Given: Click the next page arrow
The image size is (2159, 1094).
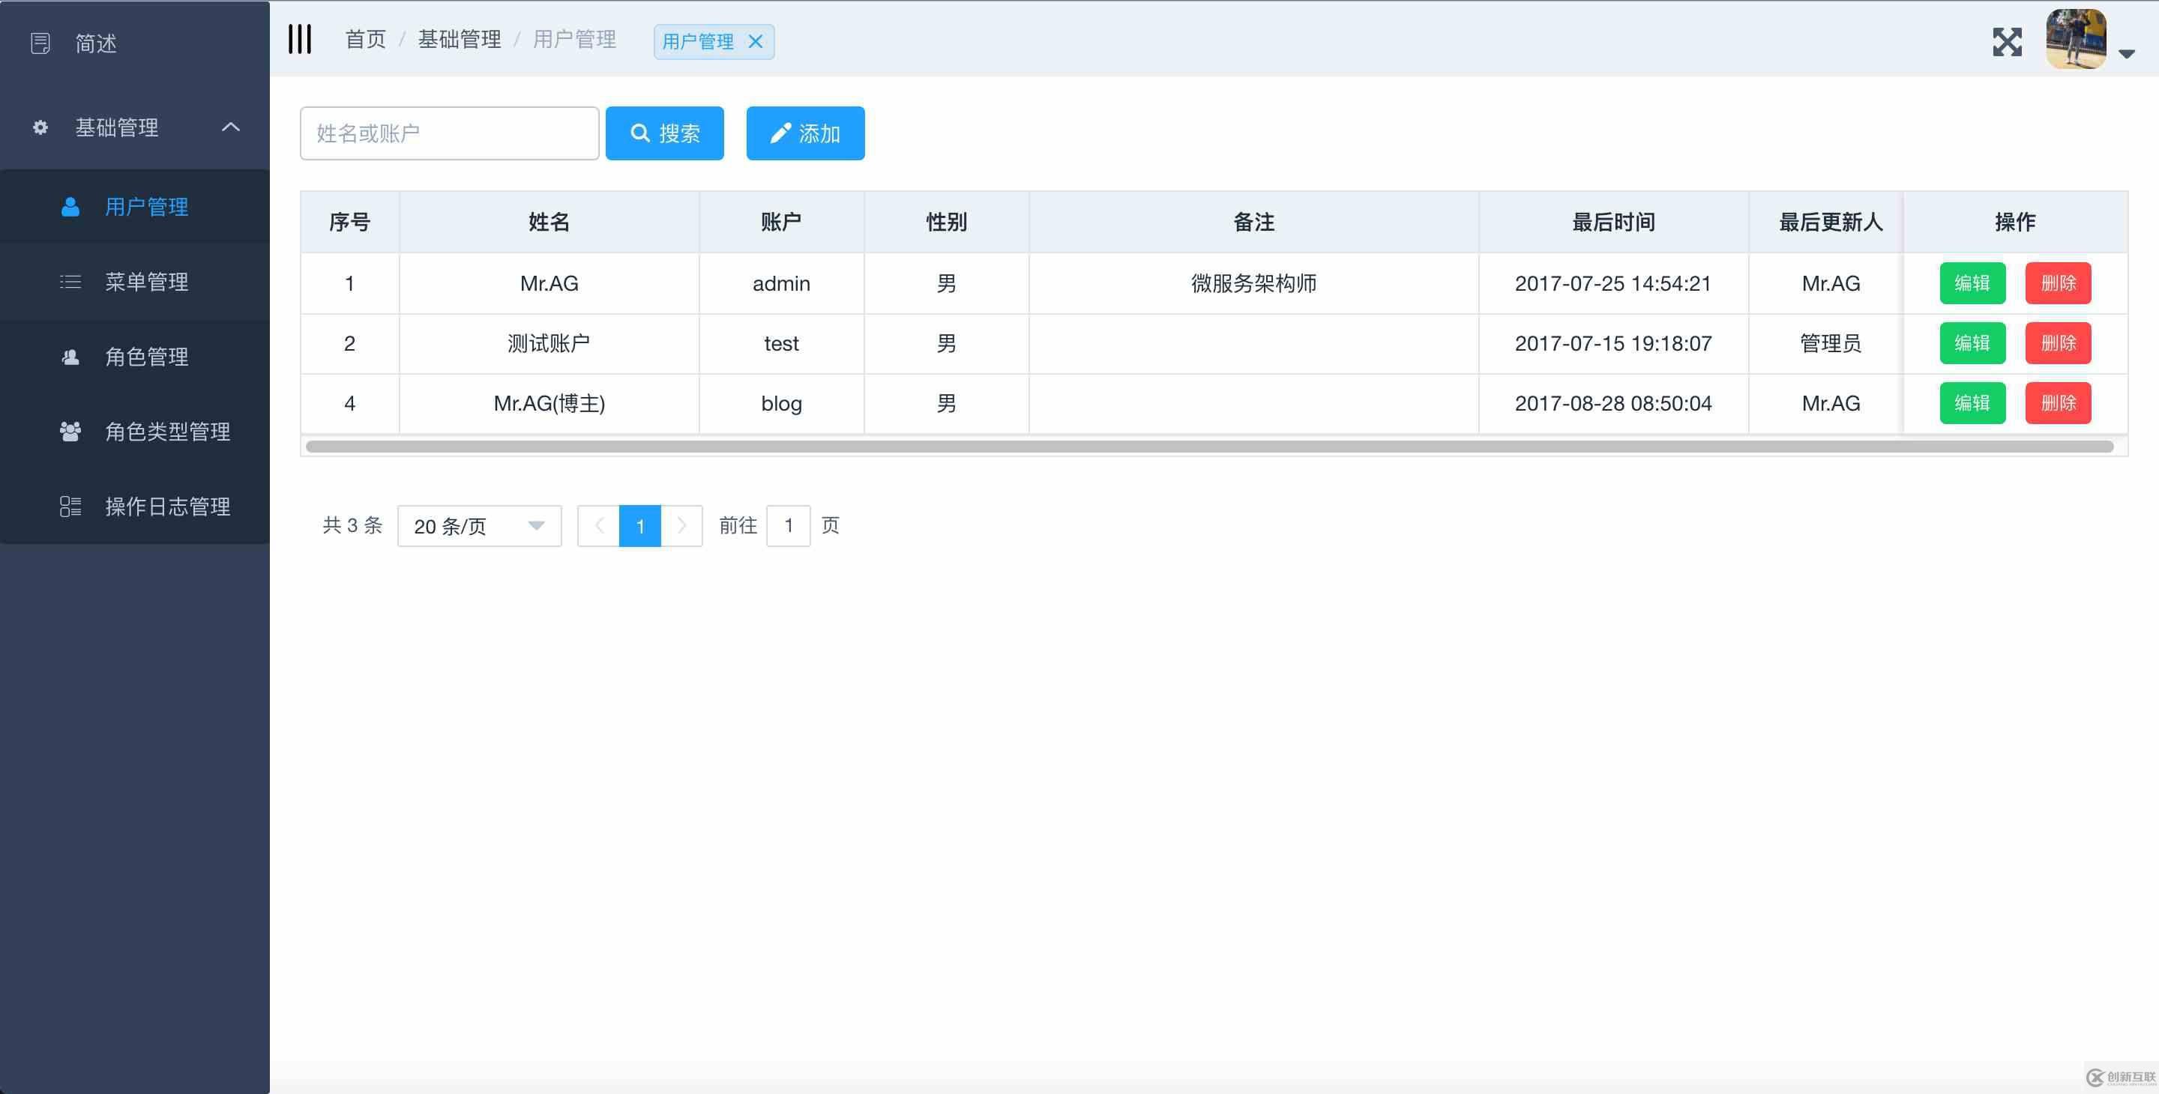Looking at the screenshot, I should coord(681,526).
